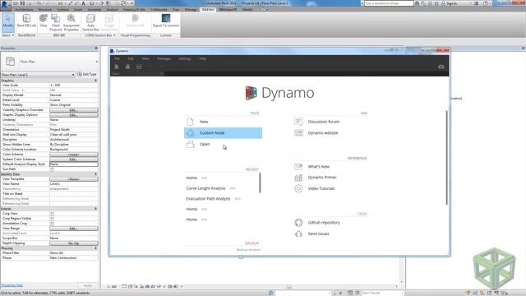The width and height of the screenshot is (526, 296).
Task: Open the Help menu in Dynamo
Action: click(203, 58)
